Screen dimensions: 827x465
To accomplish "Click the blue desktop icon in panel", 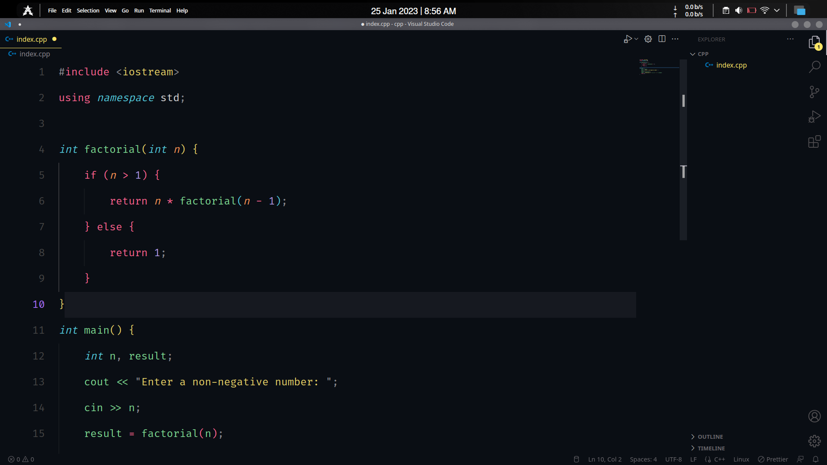I will (800, 11).
